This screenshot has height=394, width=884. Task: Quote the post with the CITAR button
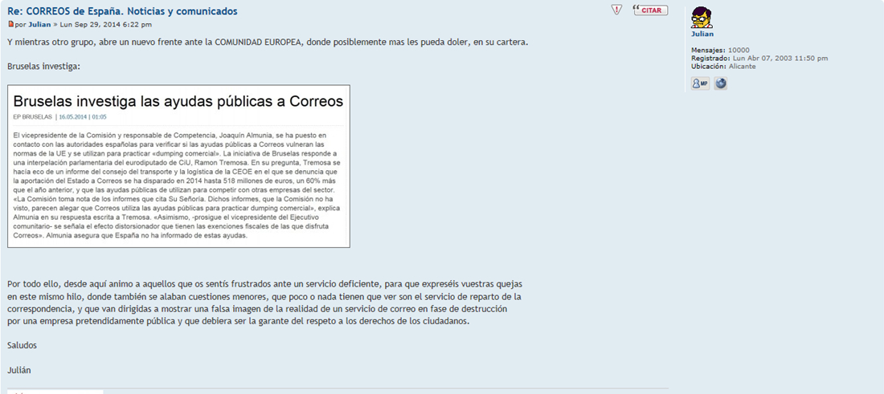651,10
